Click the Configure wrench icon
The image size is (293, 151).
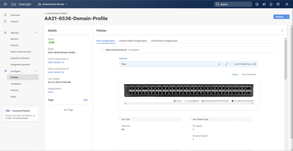click(5, 71)
